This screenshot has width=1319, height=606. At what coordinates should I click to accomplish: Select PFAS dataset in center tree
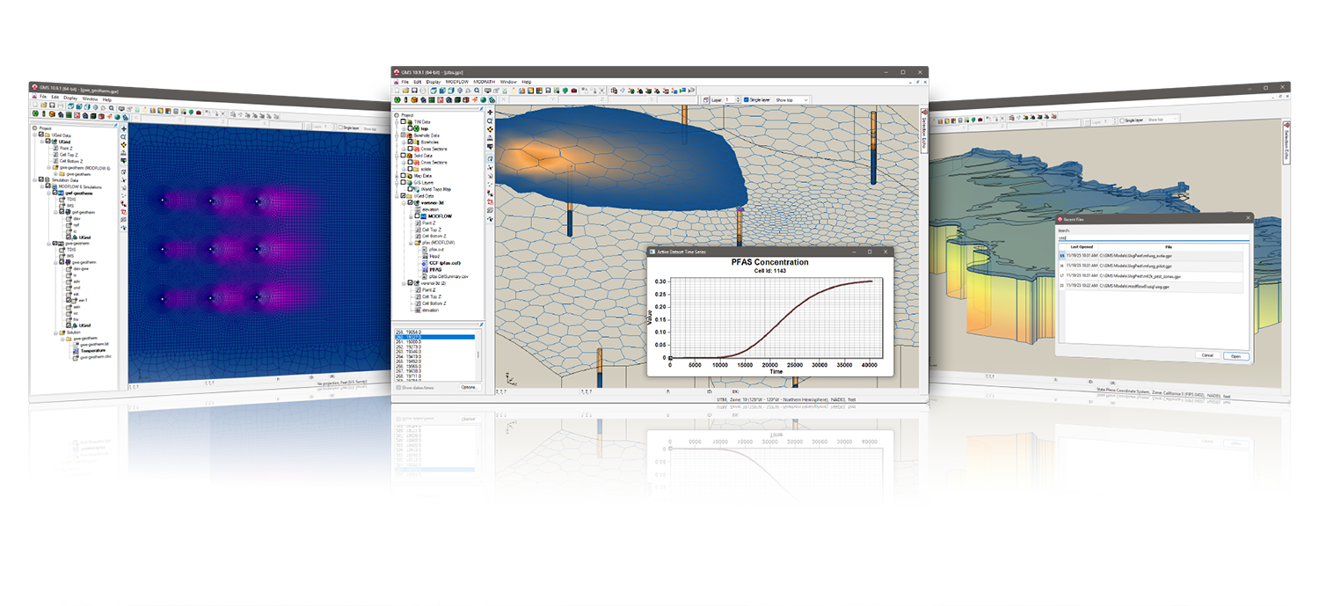tap(435, 270)
